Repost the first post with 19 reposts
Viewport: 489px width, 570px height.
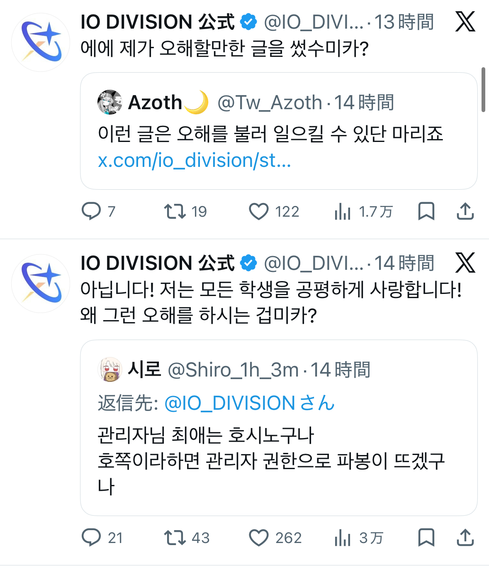pyautogui.click(x=175, y=211)
